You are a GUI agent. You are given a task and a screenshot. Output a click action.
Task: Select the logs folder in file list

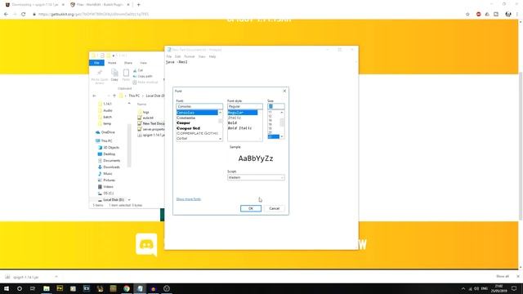click(x=144, y=112)
